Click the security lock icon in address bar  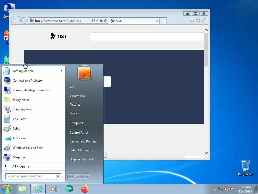tap(101, 21)
